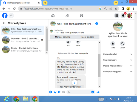
Task: Expand Privacy and support section
Action: (x=118, y=72)
